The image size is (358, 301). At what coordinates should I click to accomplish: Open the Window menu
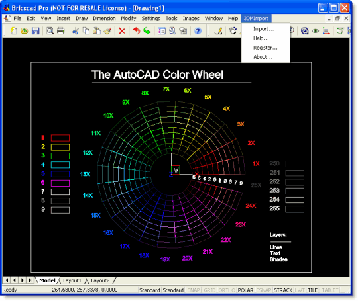[213, 19]
